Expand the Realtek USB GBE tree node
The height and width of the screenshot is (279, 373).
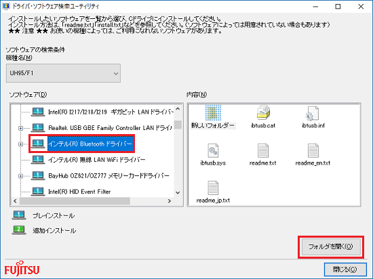click(21, 128)
